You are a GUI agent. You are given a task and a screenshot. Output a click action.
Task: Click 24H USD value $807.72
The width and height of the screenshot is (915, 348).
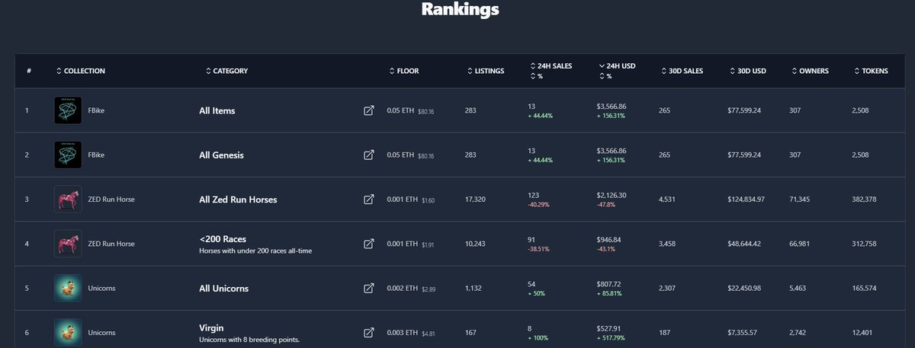point(610,284)
